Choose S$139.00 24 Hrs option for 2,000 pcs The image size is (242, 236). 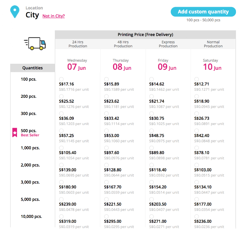[x=61, y=165]
